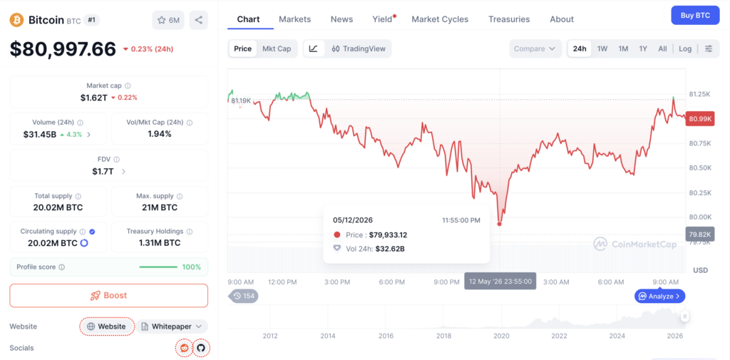Screen dimensions: 730x360
Task: Click the Max. supply info icon
Action: point(180,196)
